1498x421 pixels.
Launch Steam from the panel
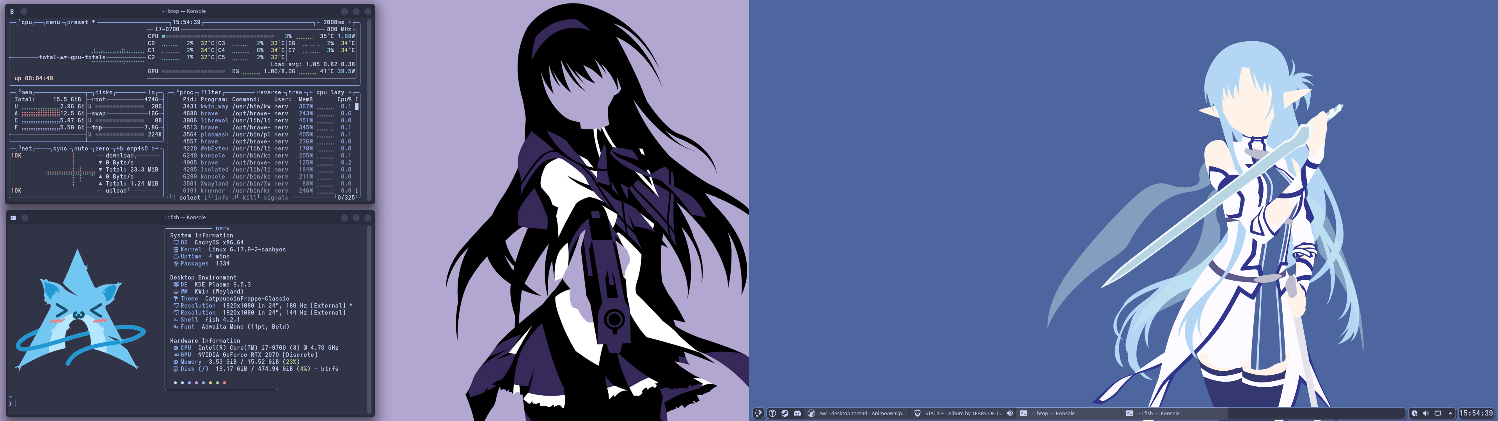pyautogui.click(x=784, y=414)
